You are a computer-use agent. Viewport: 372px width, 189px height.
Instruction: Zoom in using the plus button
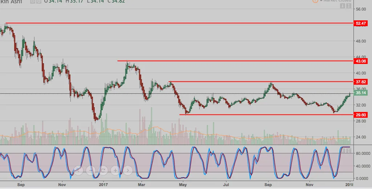tap(115, 170)
